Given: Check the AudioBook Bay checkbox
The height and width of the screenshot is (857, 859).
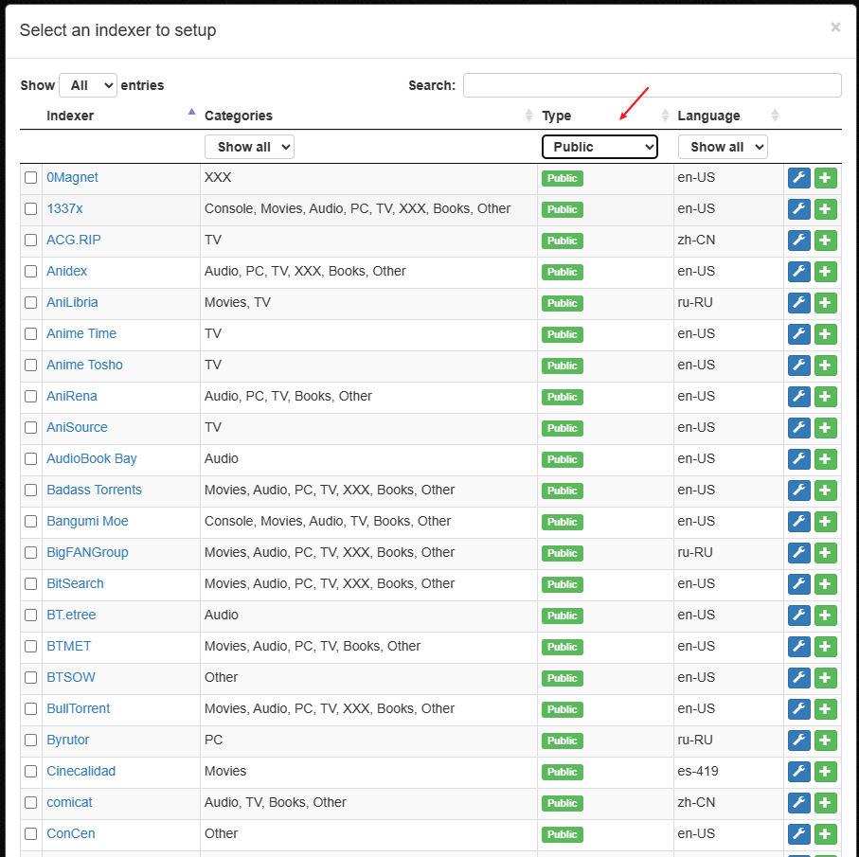Looking at the screenshot, I should (30, 458).
